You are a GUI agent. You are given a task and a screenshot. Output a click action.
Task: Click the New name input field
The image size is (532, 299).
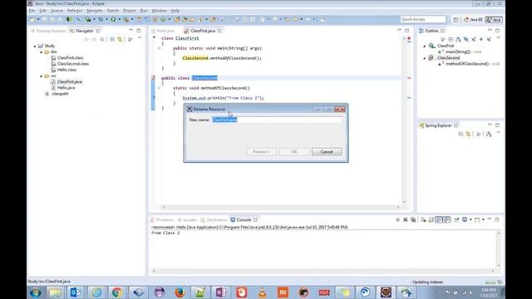tap(277, 120)
